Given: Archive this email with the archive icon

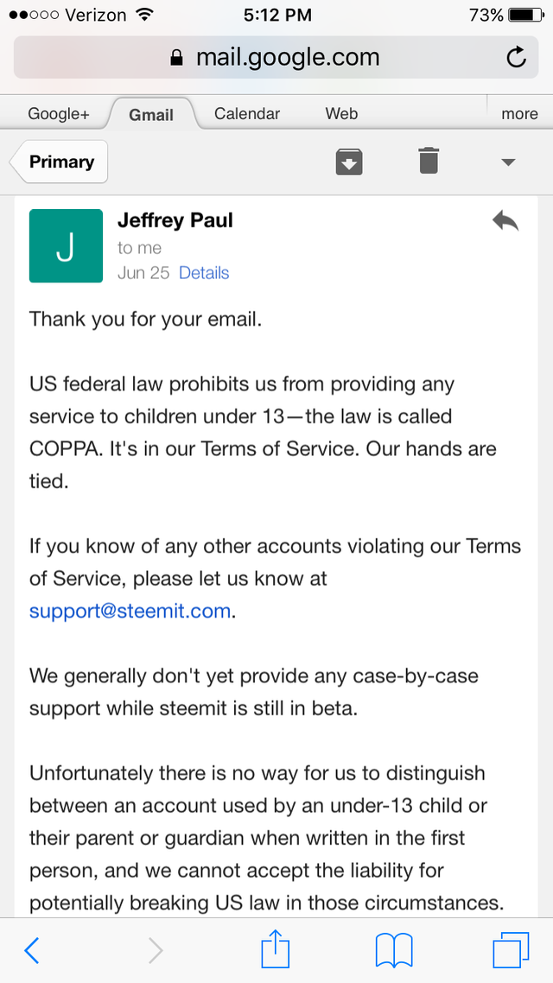Looking at the screenshot, I should (349, 162).
